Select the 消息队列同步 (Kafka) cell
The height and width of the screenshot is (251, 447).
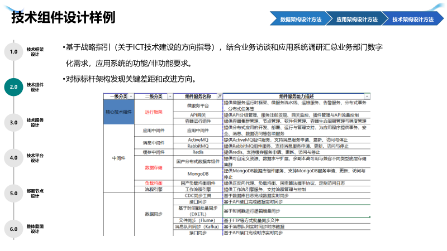pos(198,226)
